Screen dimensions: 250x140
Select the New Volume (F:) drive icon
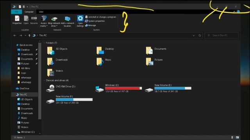pyautogui.click(x=50, y=101)
